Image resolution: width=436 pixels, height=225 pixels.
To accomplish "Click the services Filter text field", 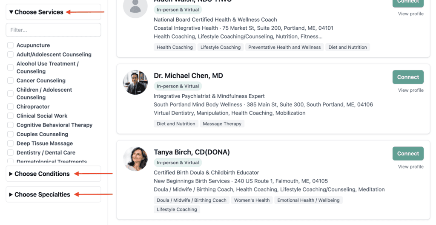I will 53,30.
